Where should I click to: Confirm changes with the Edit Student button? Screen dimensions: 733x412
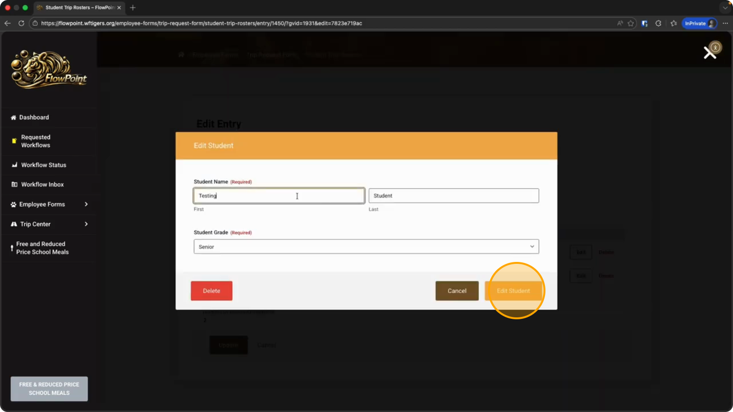click(x=513, y=291)
